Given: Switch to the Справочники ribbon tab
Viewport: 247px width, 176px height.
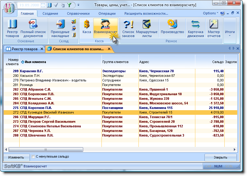Looking at the screenshot, I should (78, 13).
